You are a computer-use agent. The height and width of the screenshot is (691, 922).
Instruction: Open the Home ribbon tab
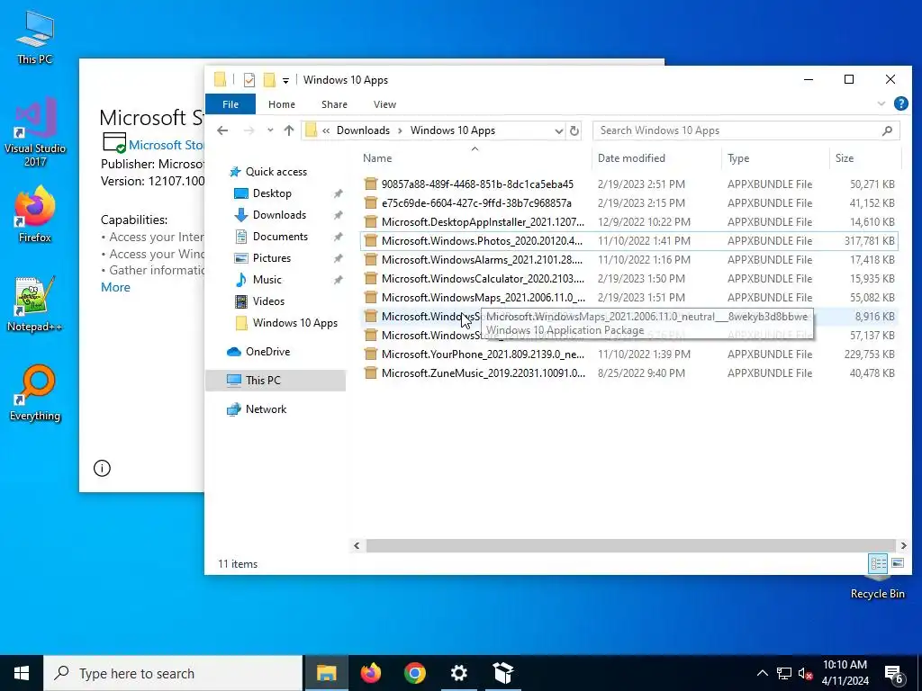point(282,104)
